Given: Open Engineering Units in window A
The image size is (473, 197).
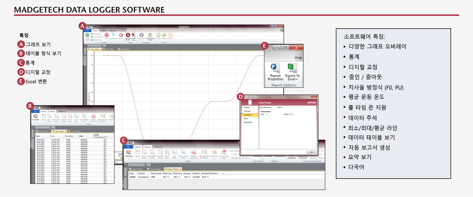Looking at the screenshot, I should pos(150,37).
